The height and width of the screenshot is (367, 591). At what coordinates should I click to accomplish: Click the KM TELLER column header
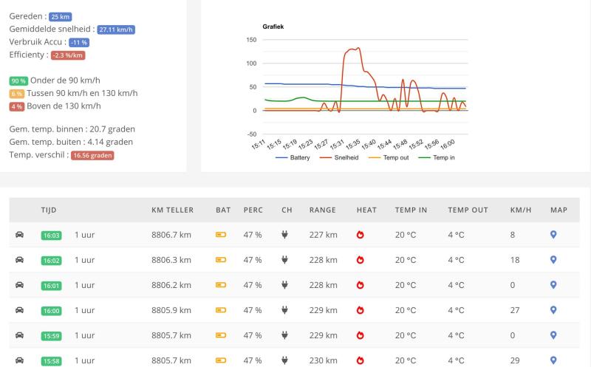[172, 210]
